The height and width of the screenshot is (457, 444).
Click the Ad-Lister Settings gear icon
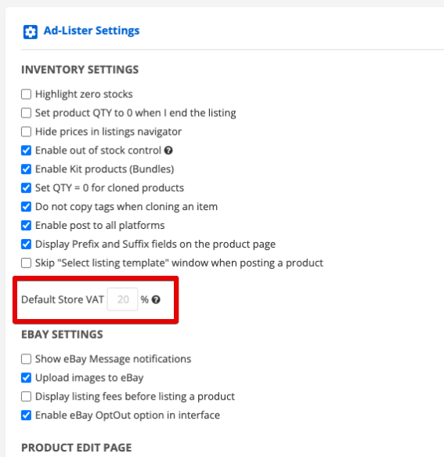tap(31, 32)
